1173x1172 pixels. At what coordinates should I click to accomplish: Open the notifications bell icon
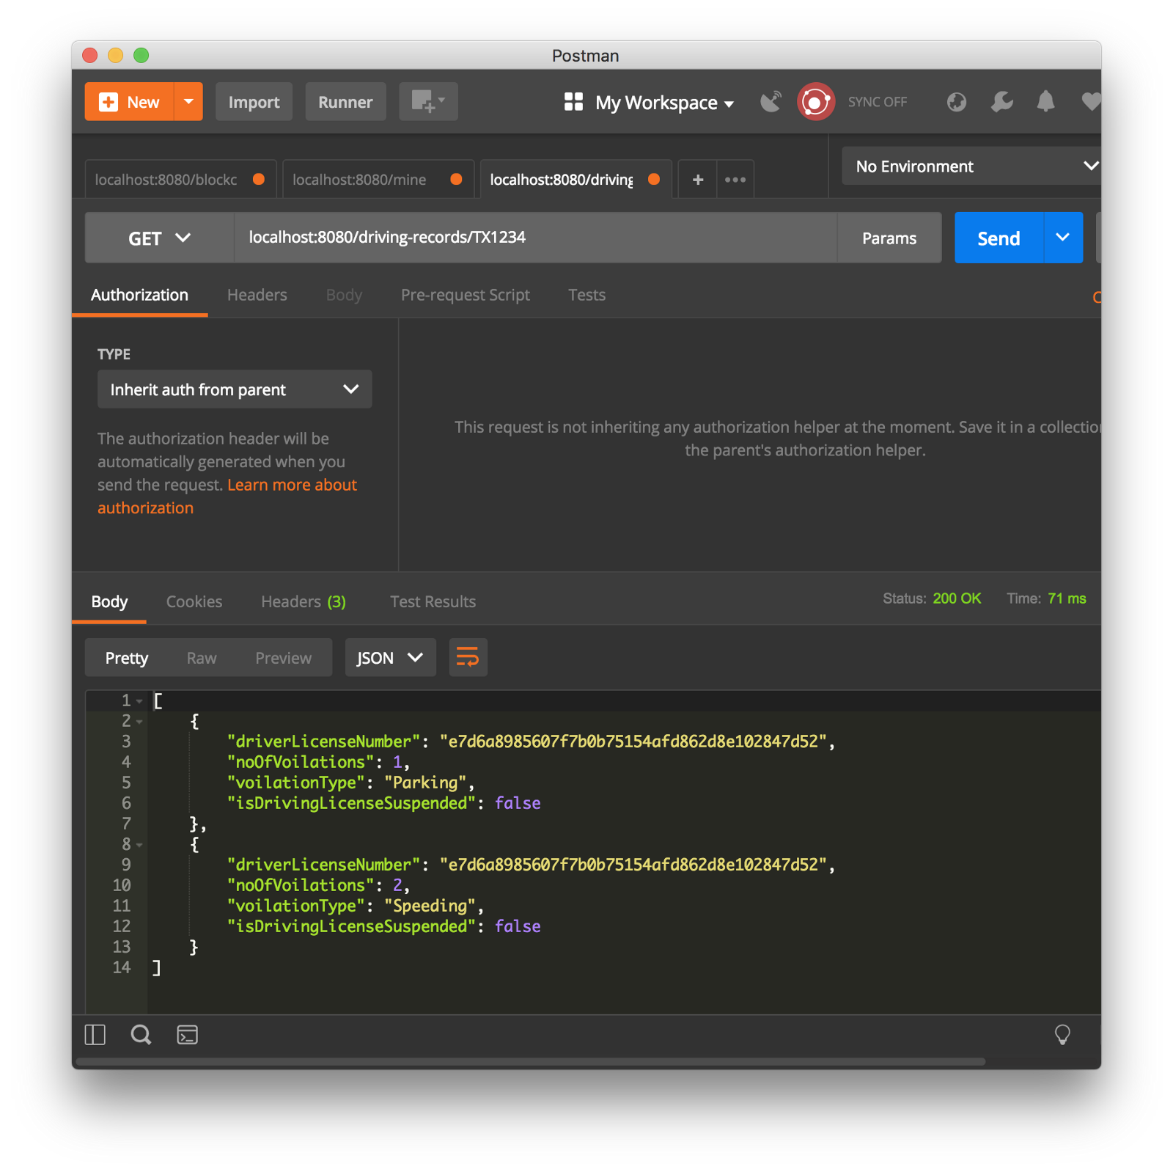(x=1045, y=102)
